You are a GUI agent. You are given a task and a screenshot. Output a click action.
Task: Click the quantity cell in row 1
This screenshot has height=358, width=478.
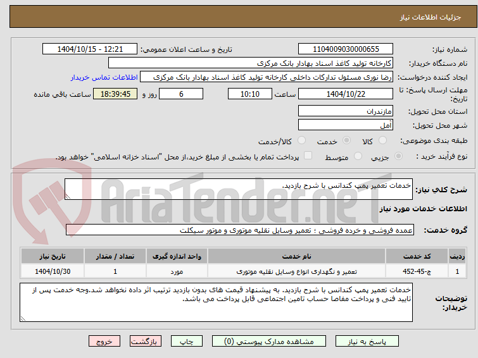[x=115, y=271]
